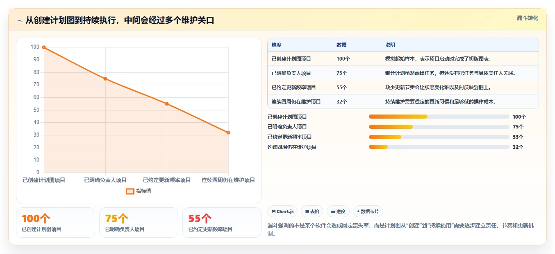Click the x-axis label 已明确负责人项目
The image size is (555, 254).
[x=105, y=180]
